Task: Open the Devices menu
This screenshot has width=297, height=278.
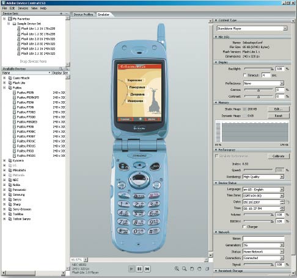Action: 23,9
